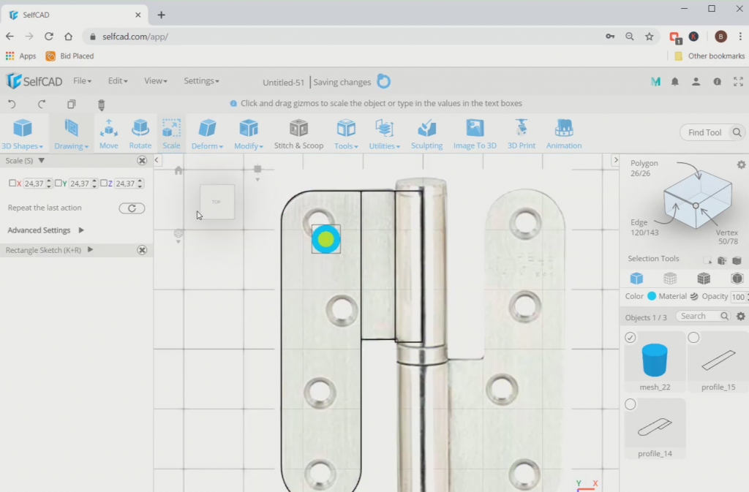Open the Stitch & Scoop tool
Screen dimensions: 749x492
[x=298, y=133]
